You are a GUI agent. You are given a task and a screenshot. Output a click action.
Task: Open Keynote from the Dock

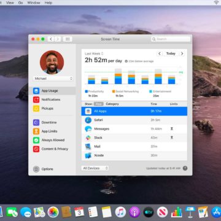pos(190,212)
